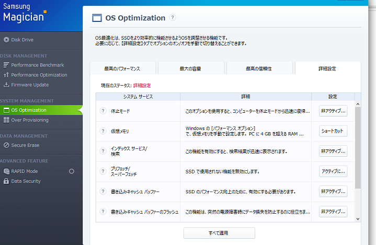Viewport: 376px width, 245px height.
Task: Click the 詳細 column header
Action: [246, 97]
